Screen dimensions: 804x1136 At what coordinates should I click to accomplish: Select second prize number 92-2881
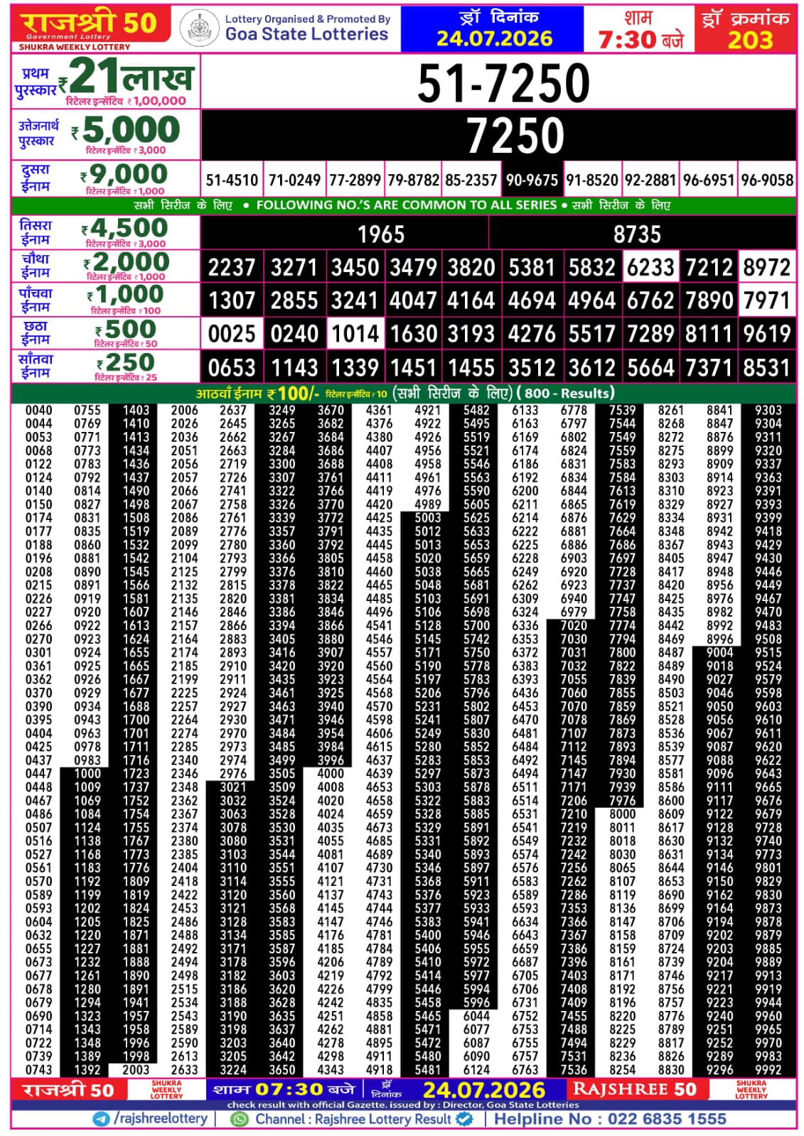pos(650,180)
